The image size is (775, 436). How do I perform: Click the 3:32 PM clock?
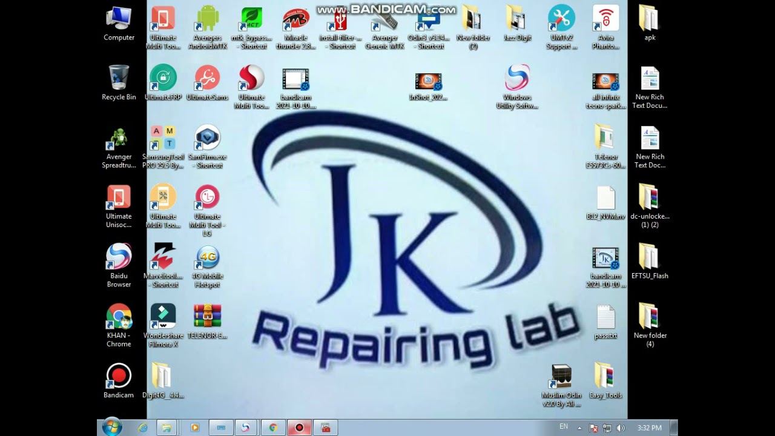pyautogui.click(x=649, y=428)
